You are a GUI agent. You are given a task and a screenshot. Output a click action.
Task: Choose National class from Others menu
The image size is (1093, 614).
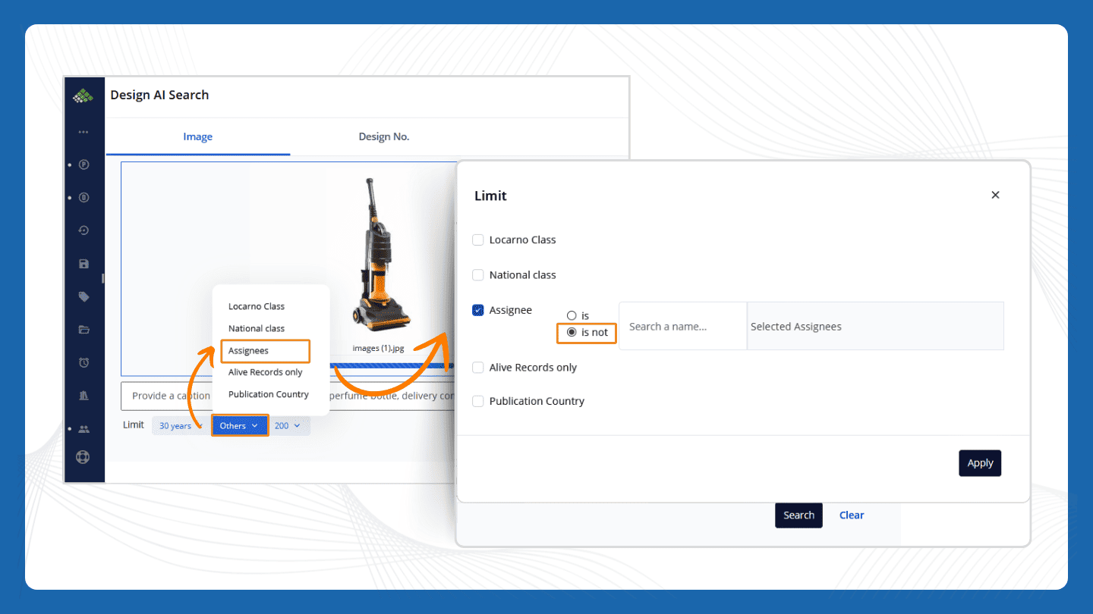[x=257, y=328]
